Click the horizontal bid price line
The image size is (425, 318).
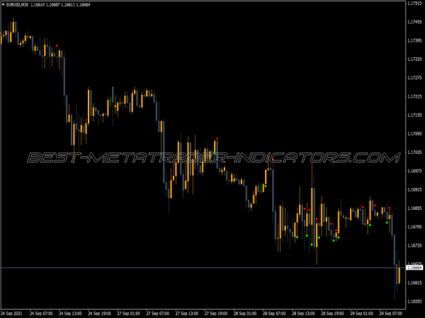(x=203, y=268)
